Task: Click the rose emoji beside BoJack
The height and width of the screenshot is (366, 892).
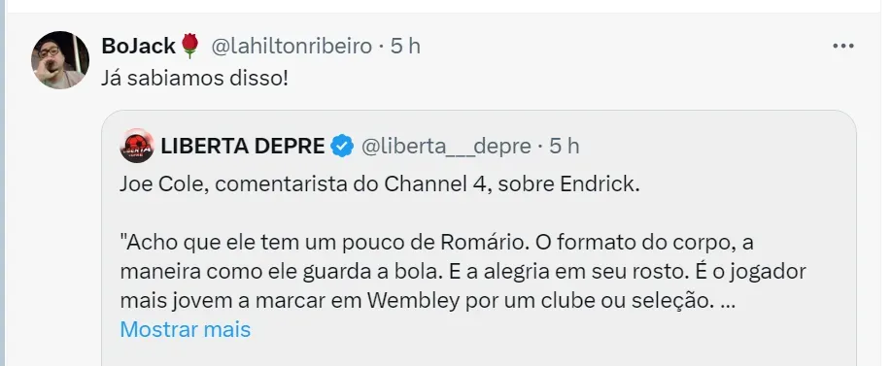Action: [x=190, y=46]
